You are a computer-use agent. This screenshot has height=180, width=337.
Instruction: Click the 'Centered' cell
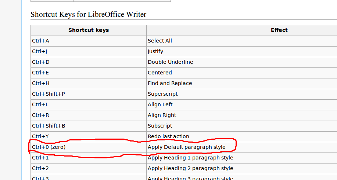coord(242,73)
